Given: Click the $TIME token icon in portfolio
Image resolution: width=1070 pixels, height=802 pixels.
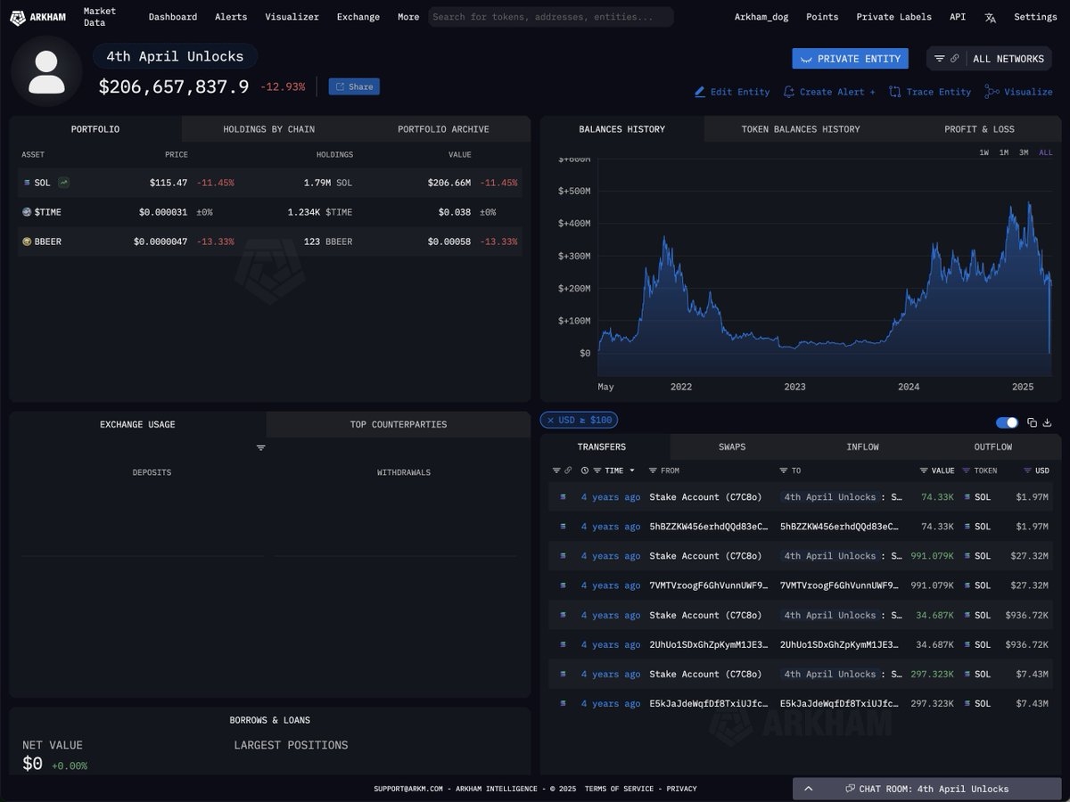Looking at the screenshot, I should click(27, 212).
